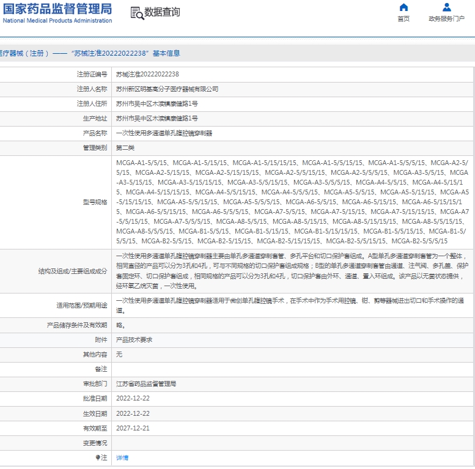The image size is (475, 469).
Task: Click the 数据查询 search document icon
Action: click(137, 13)
